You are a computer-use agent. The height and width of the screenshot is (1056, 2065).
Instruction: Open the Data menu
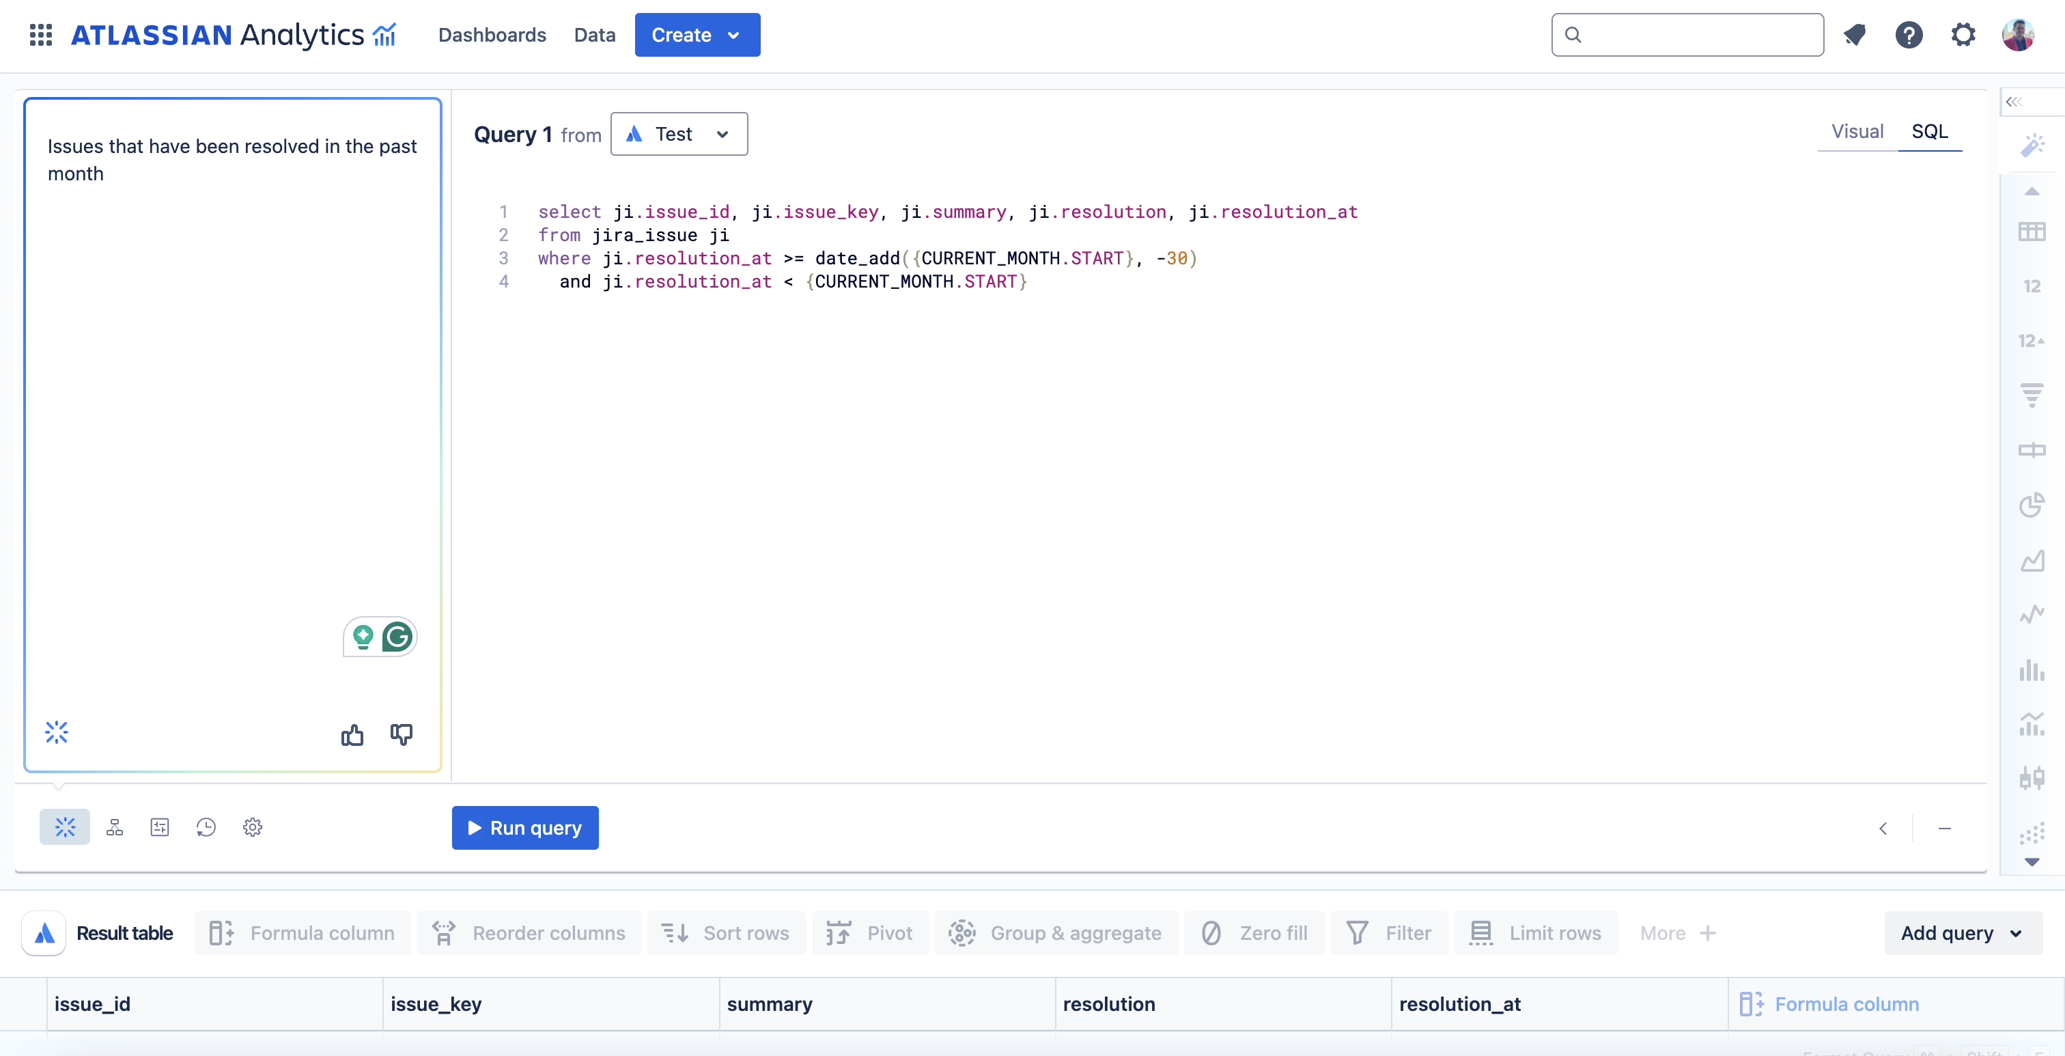[594, 34]
